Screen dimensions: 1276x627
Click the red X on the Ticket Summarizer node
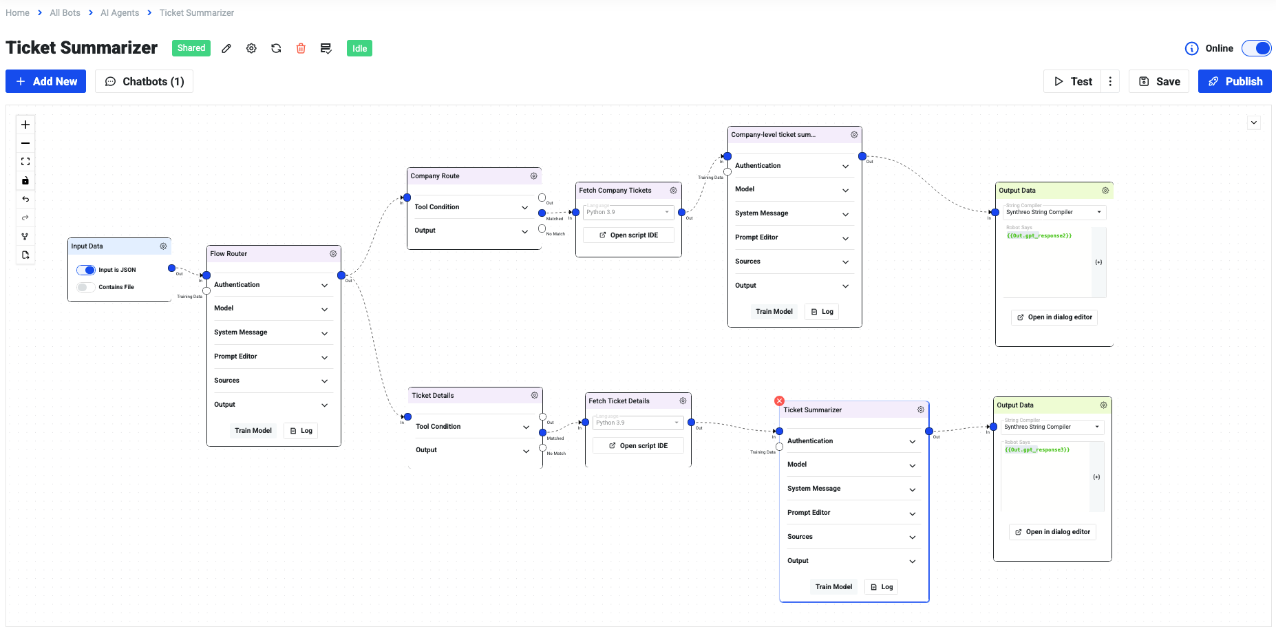coord(779,401)
